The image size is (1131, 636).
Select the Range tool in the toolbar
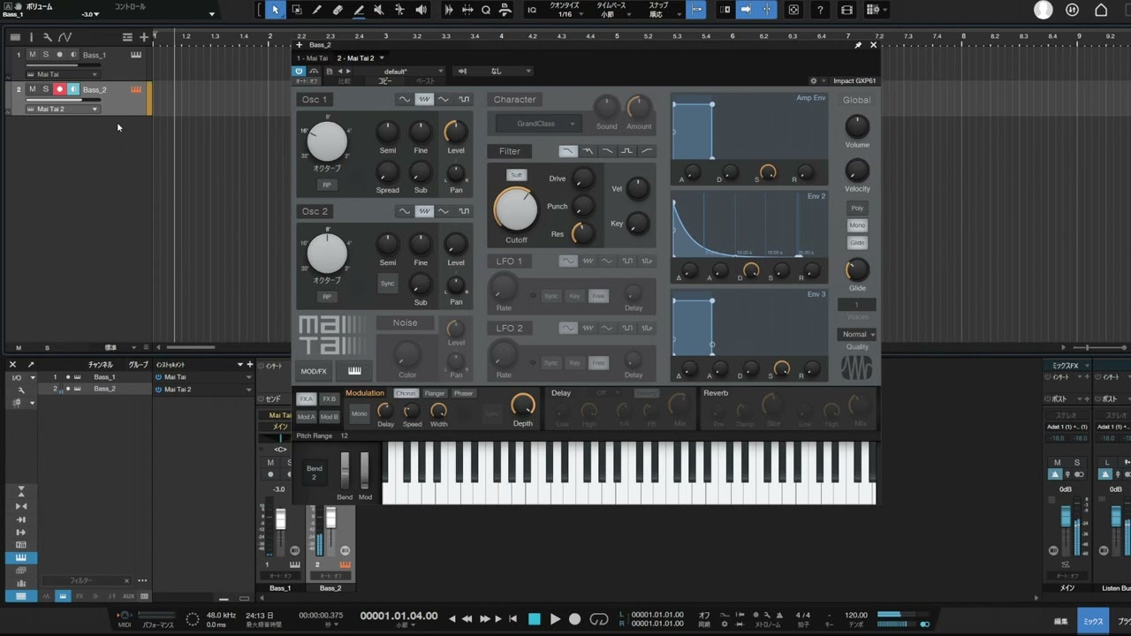coord(296,10)
